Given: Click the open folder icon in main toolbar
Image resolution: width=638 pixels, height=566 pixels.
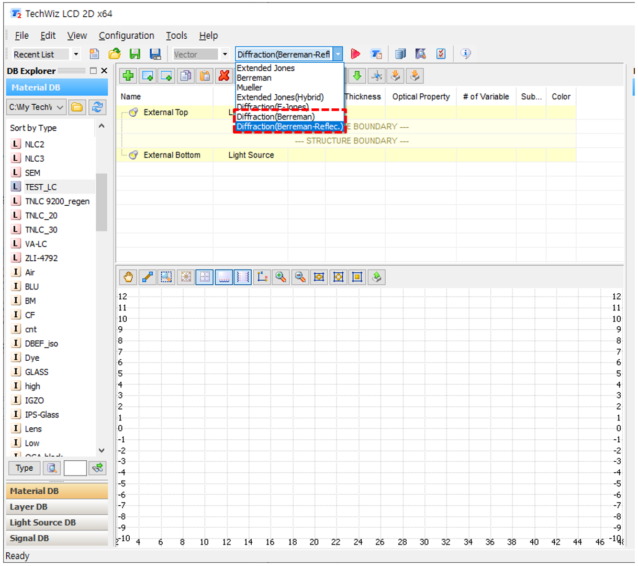Looking at the screenshot, I should tap(115, 54).
